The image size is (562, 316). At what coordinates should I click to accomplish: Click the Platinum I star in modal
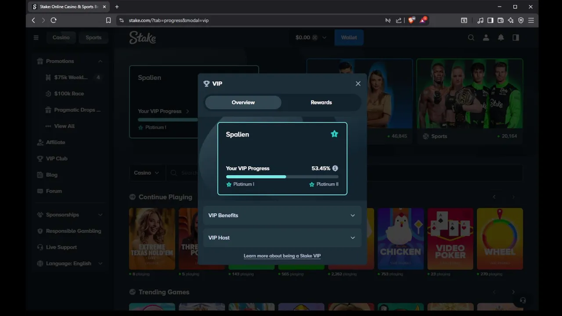click(x=229, y=184)
